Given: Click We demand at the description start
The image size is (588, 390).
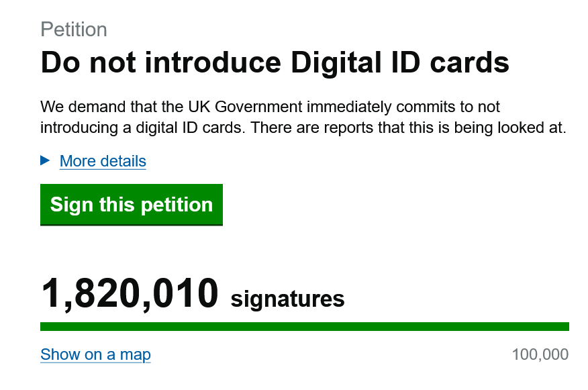Looking at the screenshot, I should tap(77, 107).
